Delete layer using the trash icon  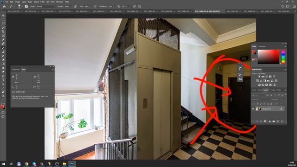click(x=282, y=121)
